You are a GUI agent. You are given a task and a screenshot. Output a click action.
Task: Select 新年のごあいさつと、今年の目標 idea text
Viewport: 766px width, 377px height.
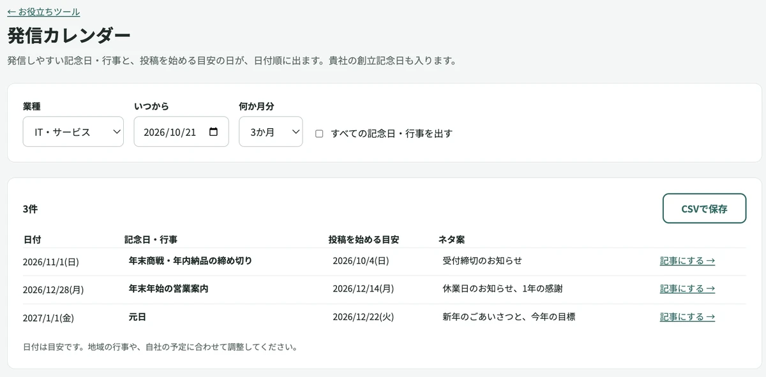pyautogui.click(x=509, y=317)
